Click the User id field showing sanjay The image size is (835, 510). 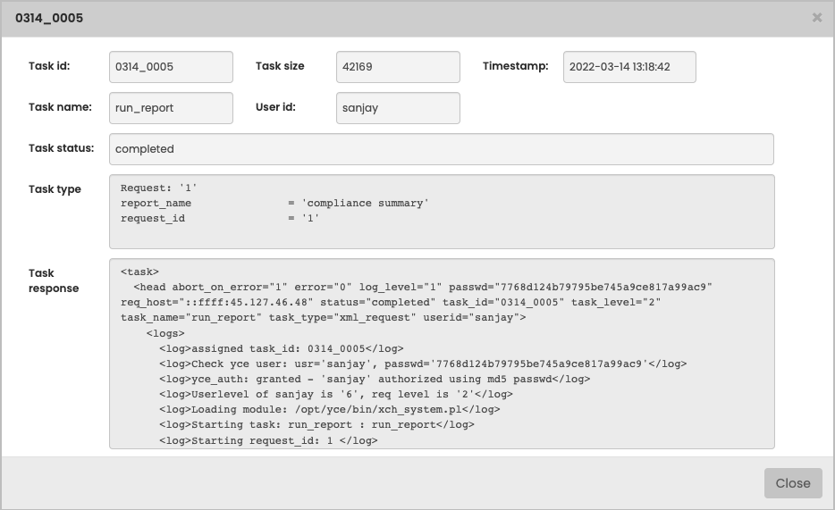pyautogui.click(x=398, y=108)
